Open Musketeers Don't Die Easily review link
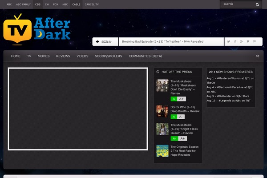The image size is (267, 178). (183, 87)
